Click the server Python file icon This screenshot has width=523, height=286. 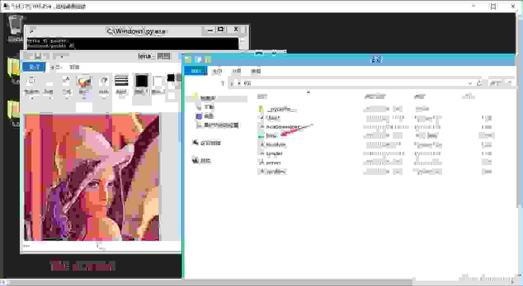261,163
